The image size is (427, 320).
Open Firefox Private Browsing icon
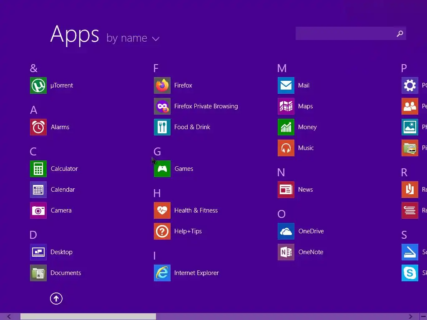pyautogui.click(x=162, y=106)
